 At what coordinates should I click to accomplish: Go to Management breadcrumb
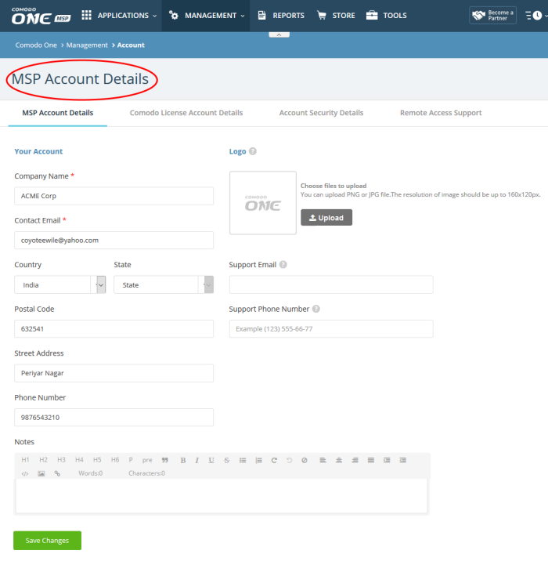87,45
